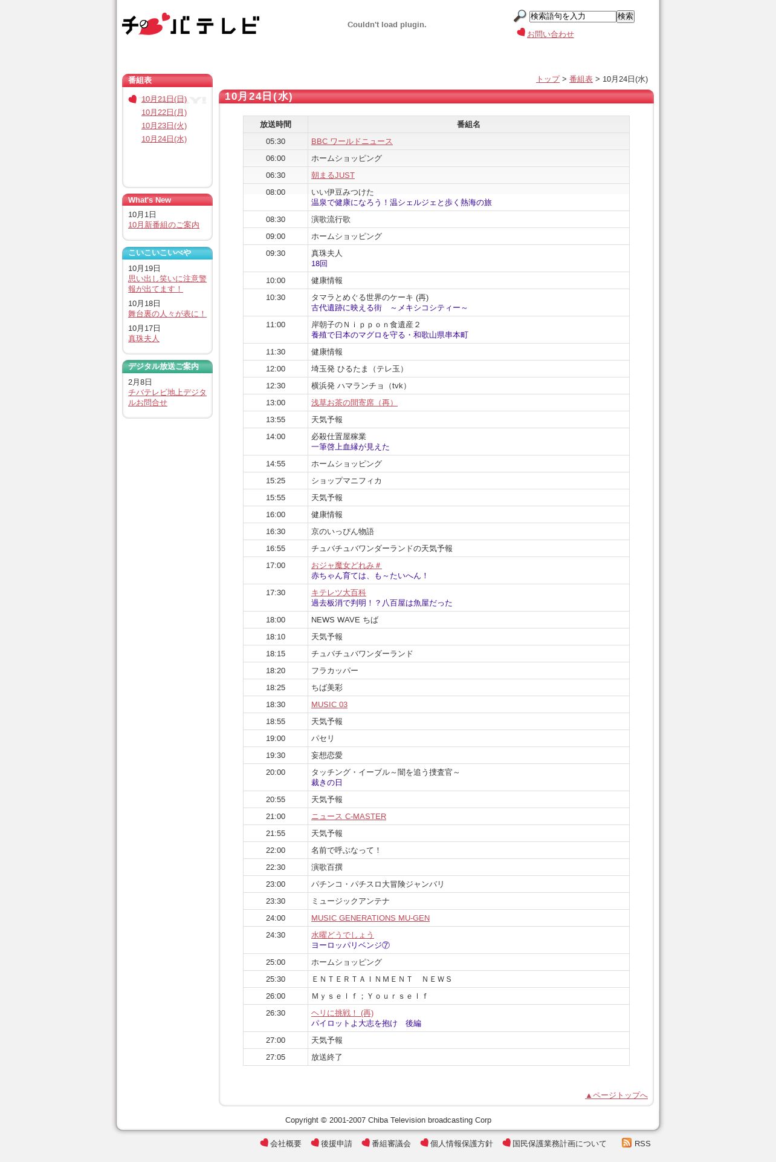Viewport: 776px width, 1162px height.
Task: Open 10月新番組のご案内 link
Action: pos(164,225)
